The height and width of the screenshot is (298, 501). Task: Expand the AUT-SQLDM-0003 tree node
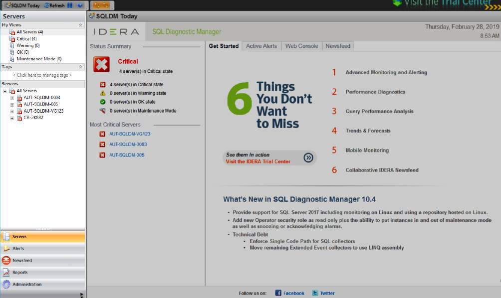click(x=12, y=98)
